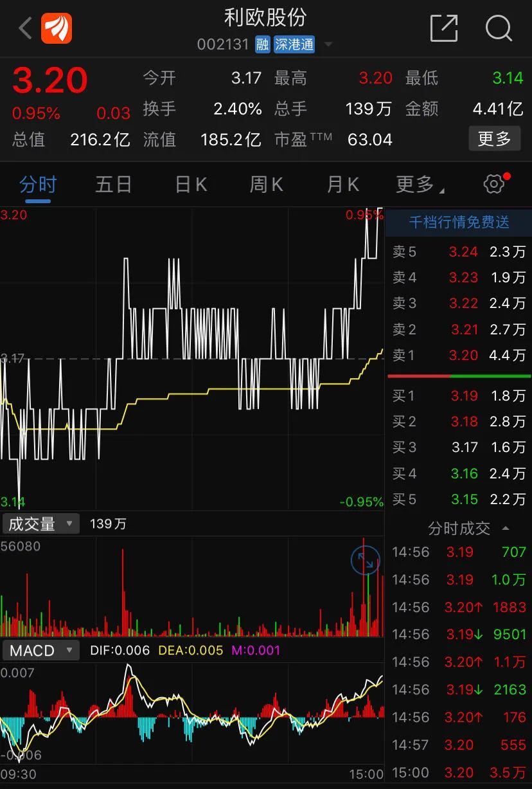Tap the buy/sell ratio red-green bar
532x789 pixels.
[x=459, y=376]
